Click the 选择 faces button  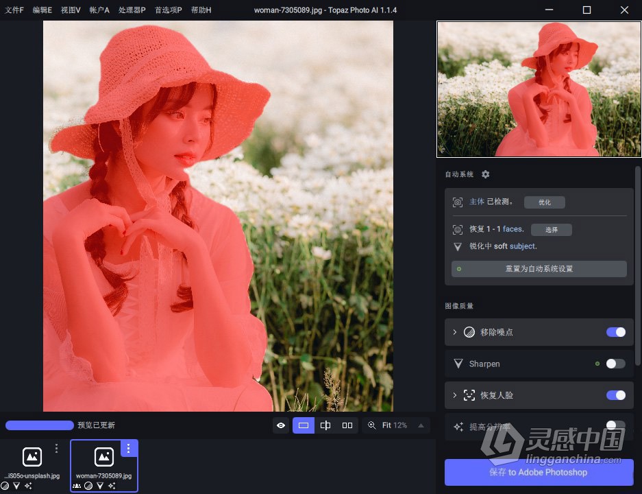coord(551,230)
